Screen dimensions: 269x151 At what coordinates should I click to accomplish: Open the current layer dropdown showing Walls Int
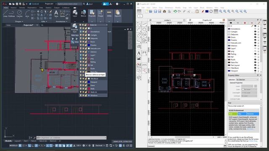93,25
